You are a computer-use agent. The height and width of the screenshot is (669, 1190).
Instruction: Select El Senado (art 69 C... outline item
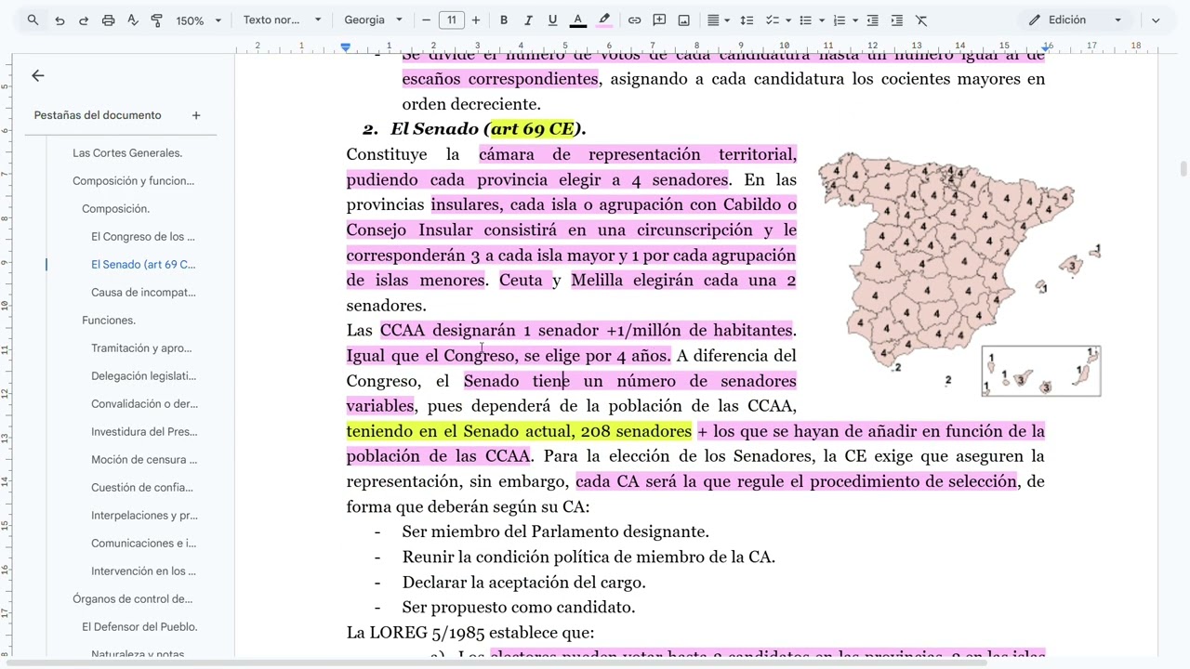(x=143, y=265)
